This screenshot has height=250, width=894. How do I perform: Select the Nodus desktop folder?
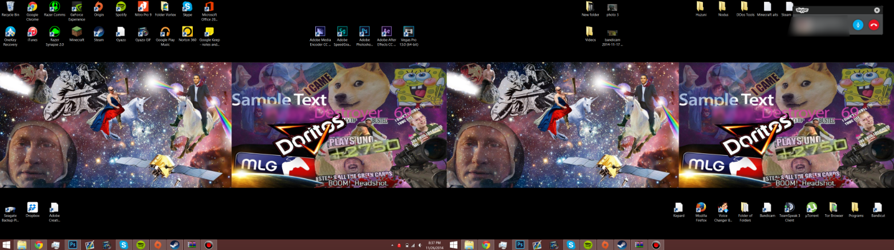click(x=723, y=10)
